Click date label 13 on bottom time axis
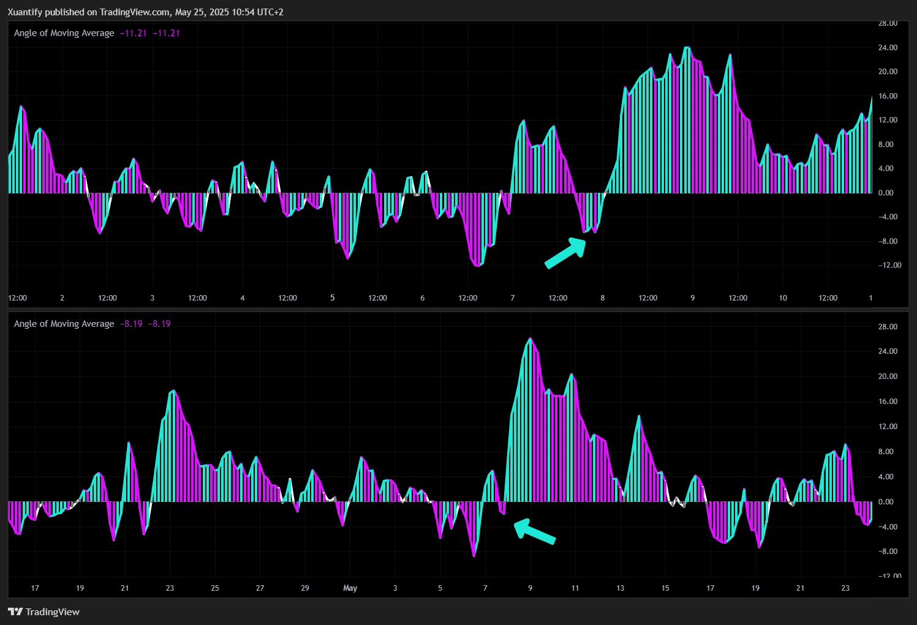Viewport: 917px width, 625px height. 621,588
